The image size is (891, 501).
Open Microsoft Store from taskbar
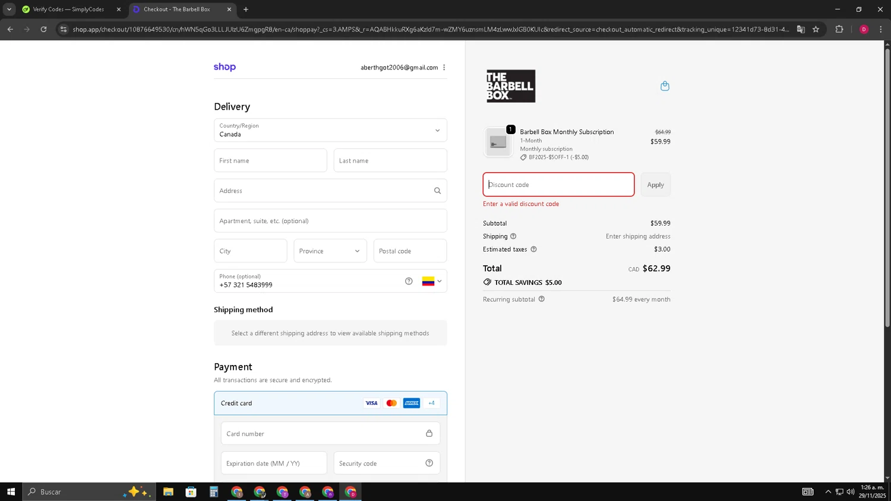pos(191,492)
